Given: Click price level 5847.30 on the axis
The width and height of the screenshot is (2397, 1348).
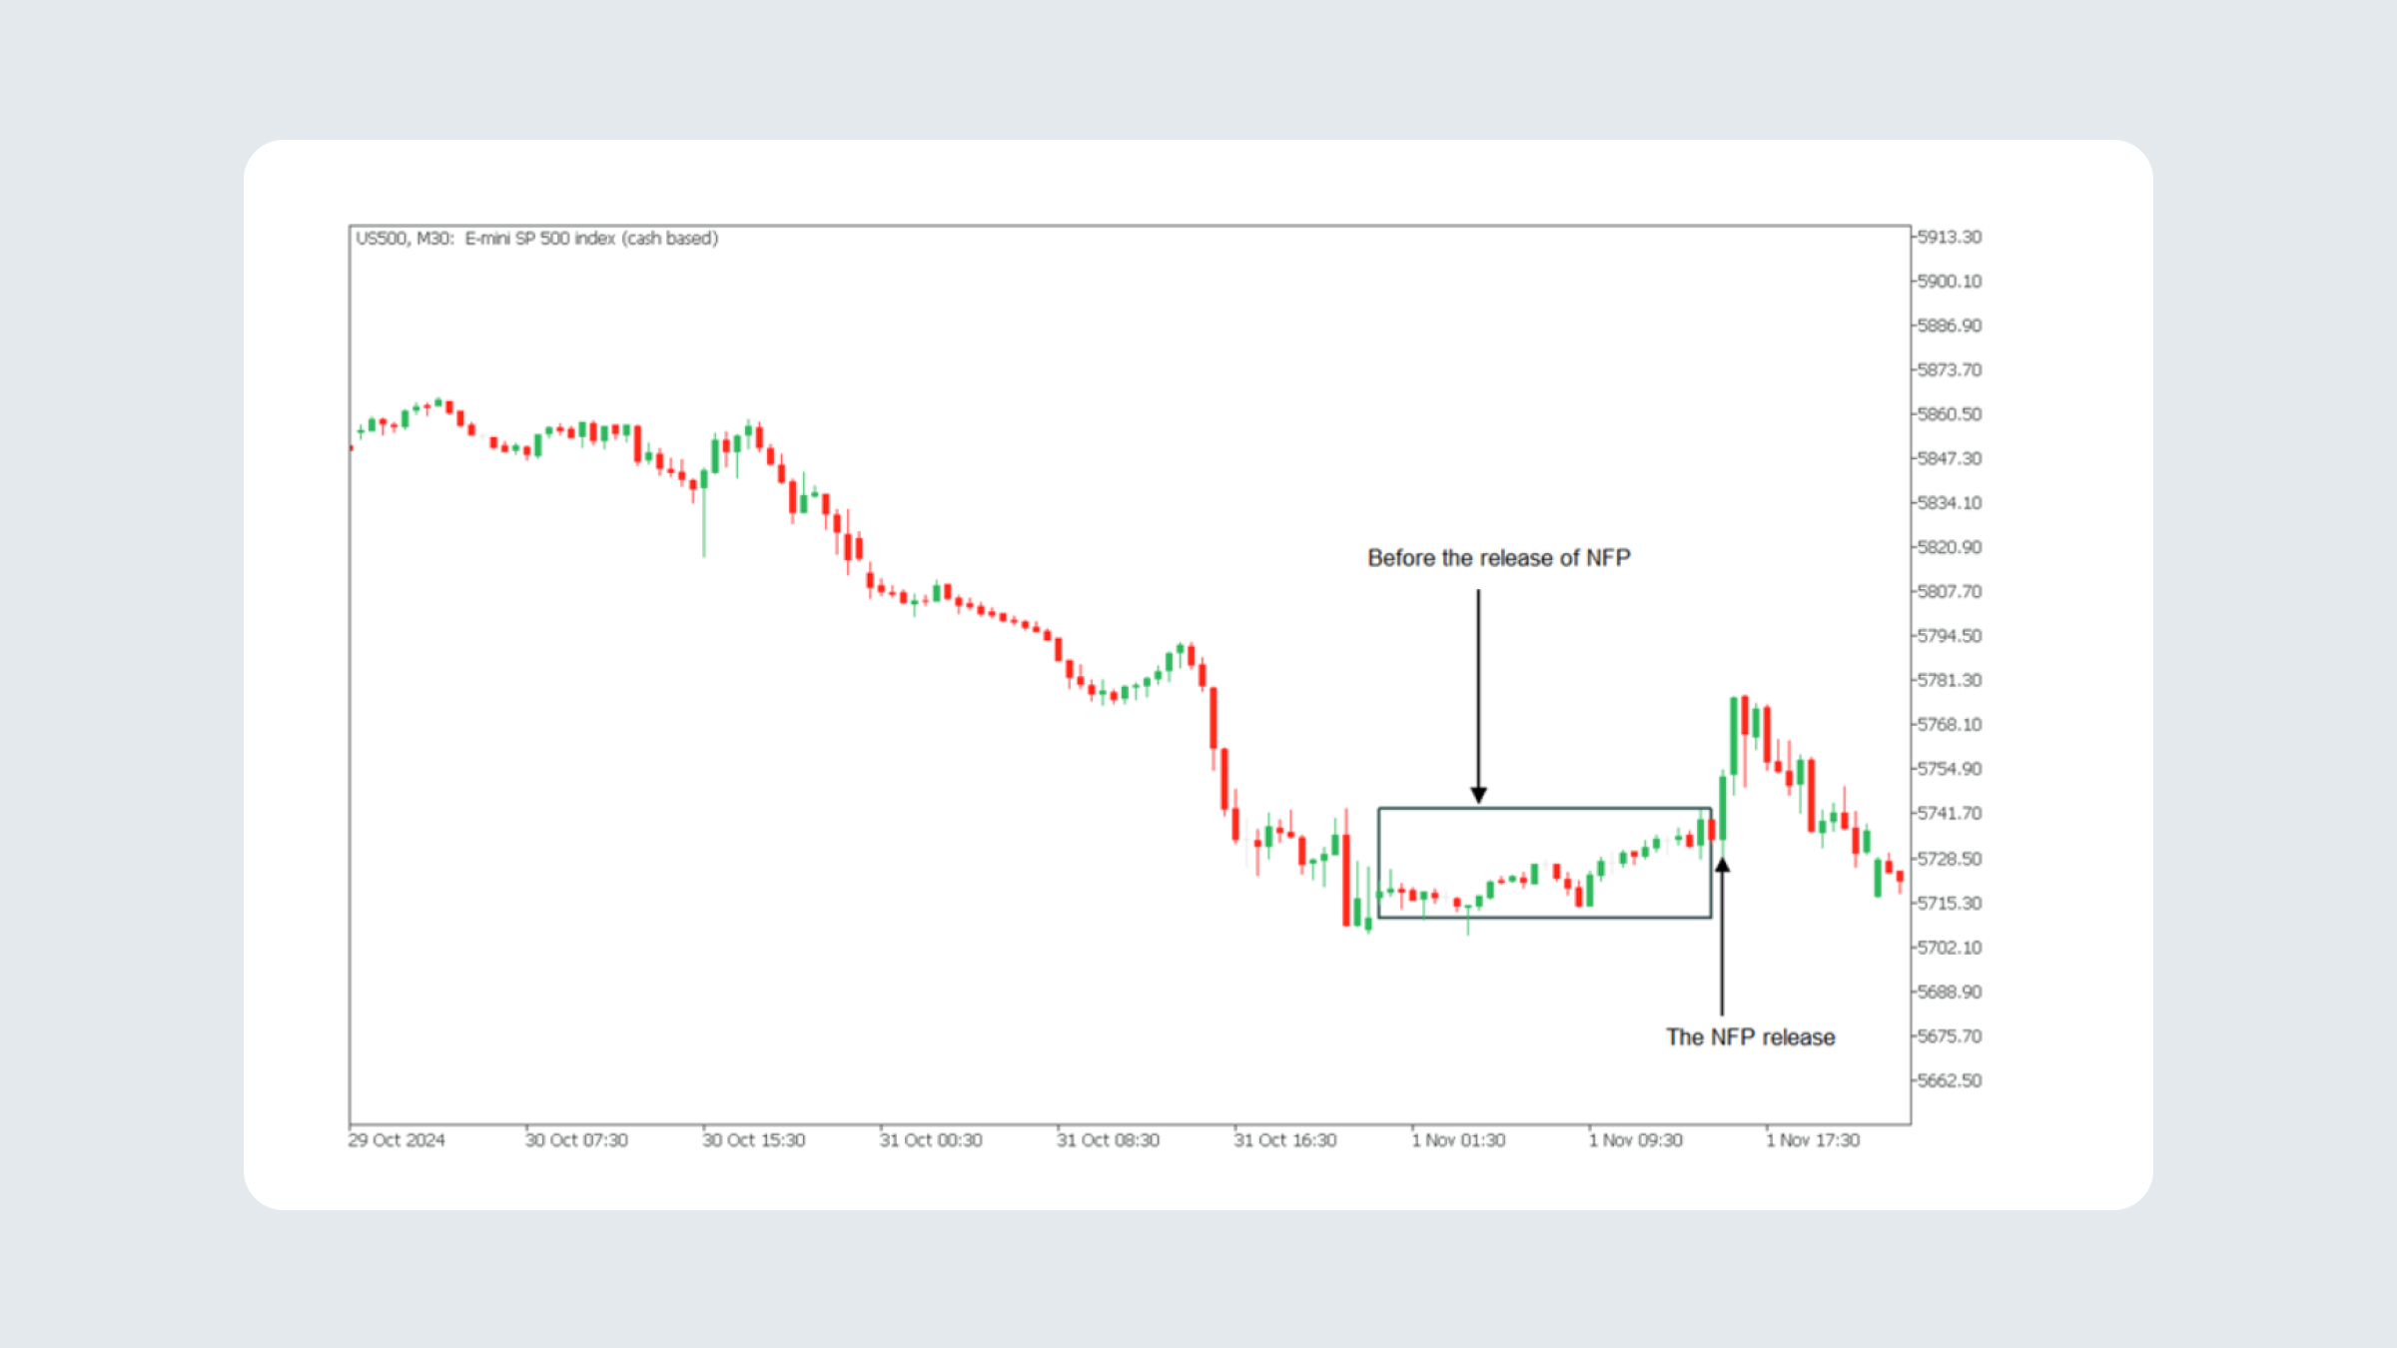Looking at the screenshot, I should tap(1950, 458).
